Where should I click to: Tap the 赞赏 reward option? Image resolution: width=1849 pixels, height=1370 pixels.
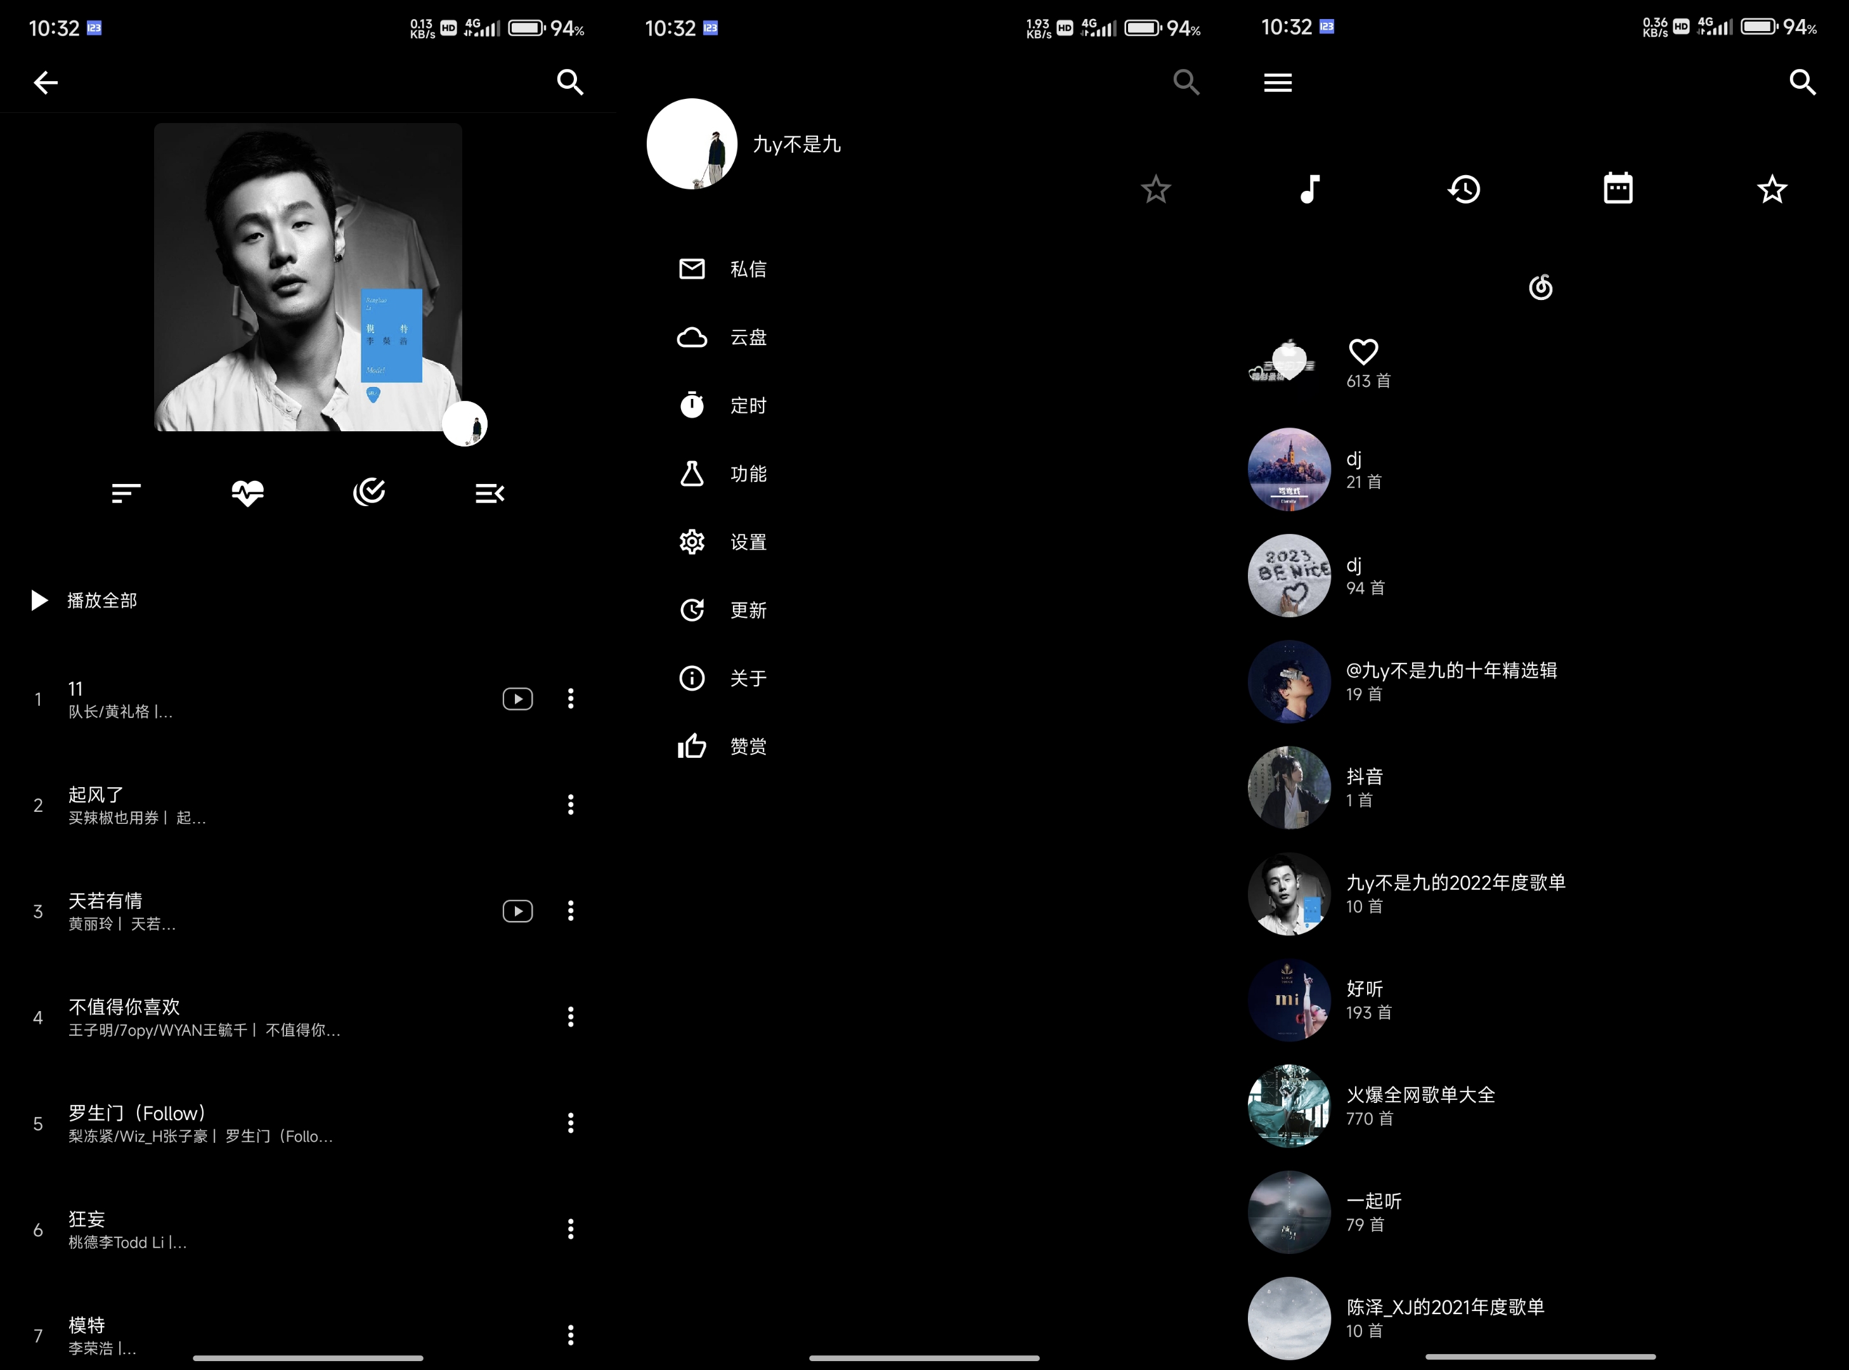(x=747, y=745)
